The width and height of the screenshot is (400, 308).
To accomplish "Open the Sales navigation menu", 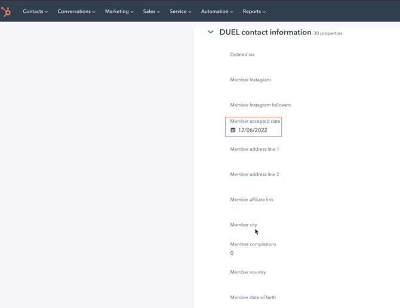I will pyautogui.click(x=151, y=11).
